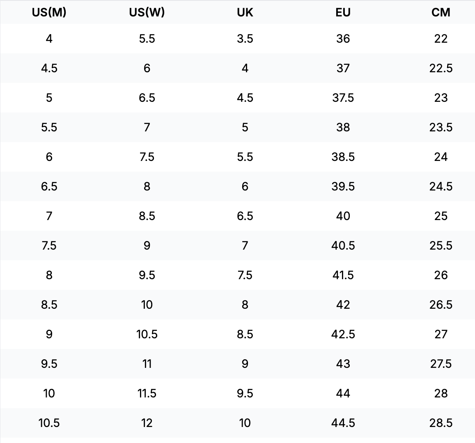Click EU size 43 cell

(343, 364)
